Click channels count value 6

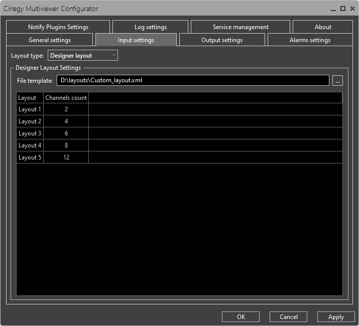[x=66, y=133]
